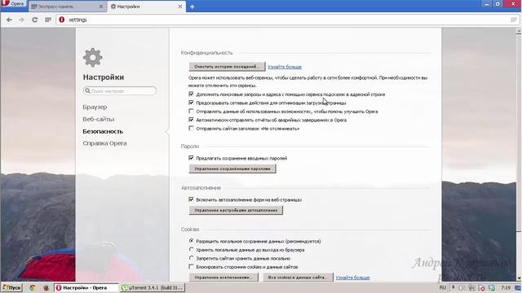Open the Пуск start menu
Viewport: 522px width, 293px height.
coord(11,287)
